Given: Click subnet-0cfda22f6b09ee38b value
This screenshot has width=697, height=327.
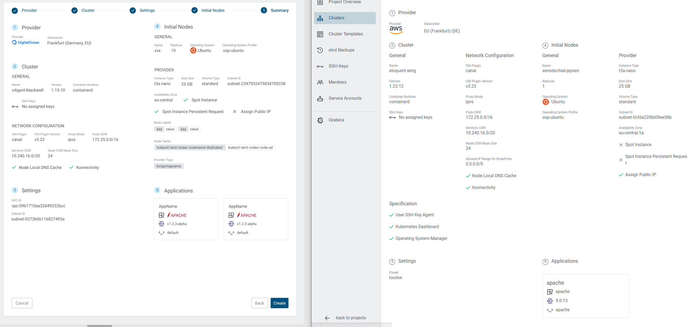Looking at the screenshot, I should (x=645, y=117).
